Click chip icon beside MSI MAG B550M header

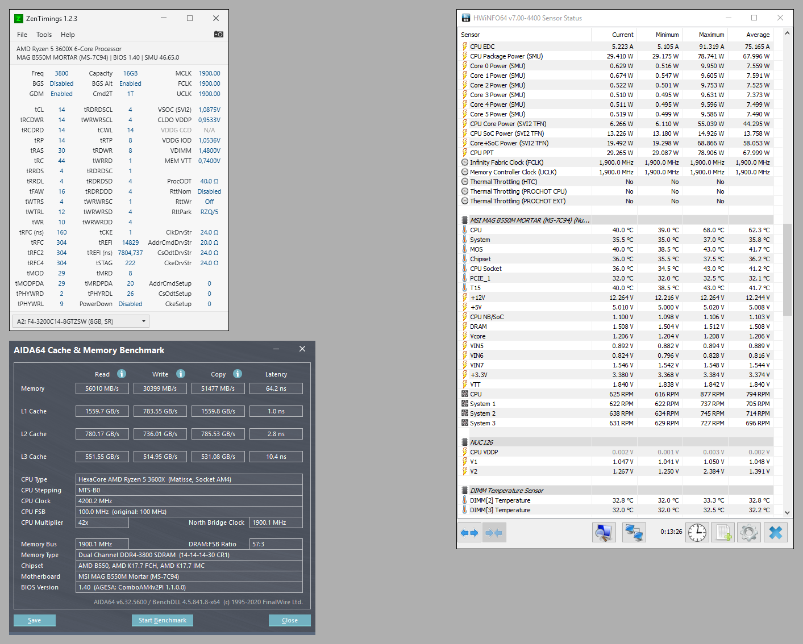[x=465, y=220]
